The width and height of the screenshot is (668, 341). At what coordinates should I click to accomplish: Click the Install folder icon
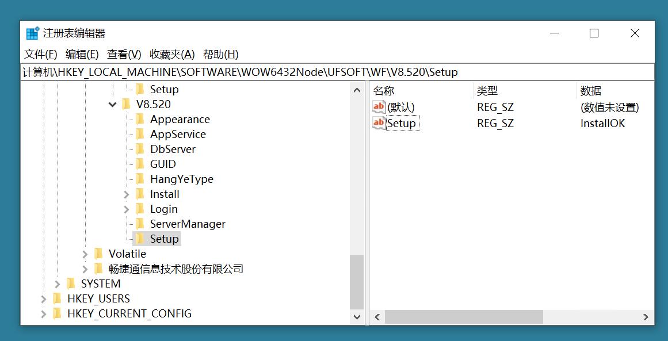click(x=140, y=194)
